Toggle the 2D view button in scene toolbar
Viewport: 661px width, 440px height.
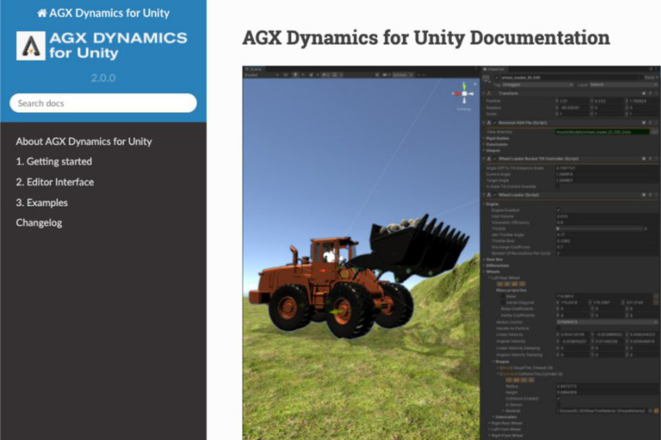click(x=286, y=75)
